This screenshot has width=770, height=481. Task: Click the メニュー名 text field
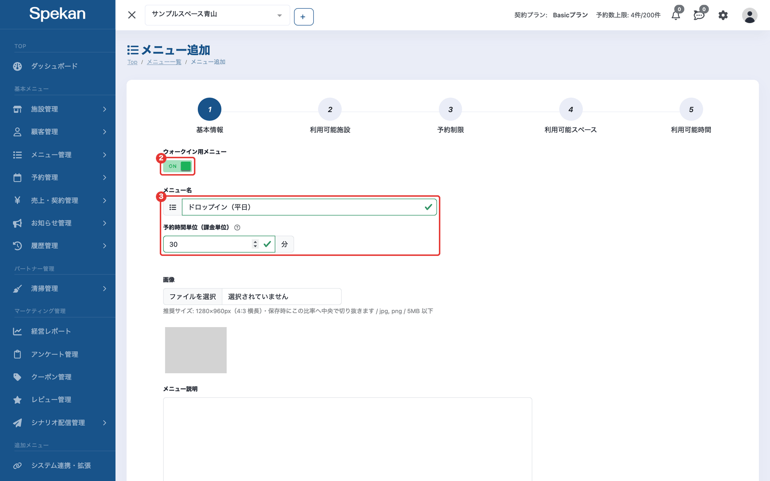[x=309, y=207]
